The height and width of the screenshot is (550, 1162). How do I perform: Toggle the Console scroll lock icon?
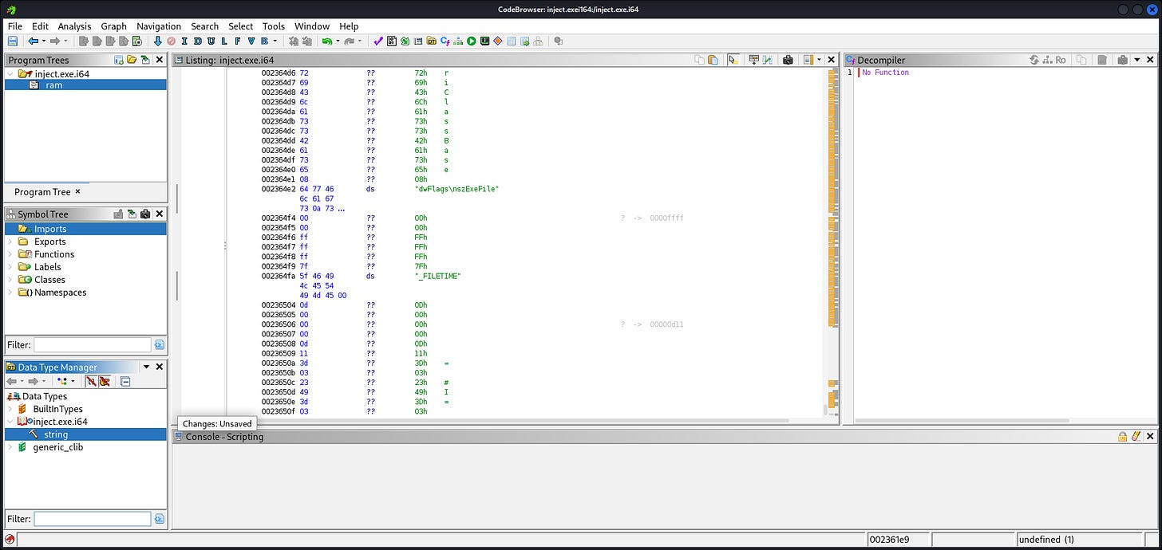(x=1123, y=436)
